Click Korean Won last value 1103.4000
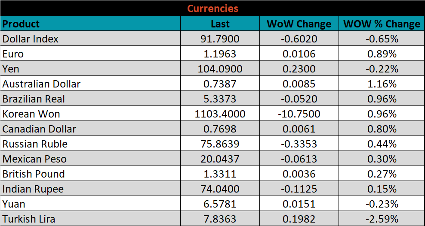Image resolution: width=425 pixels, height=226 pixels. coord(220,114)
